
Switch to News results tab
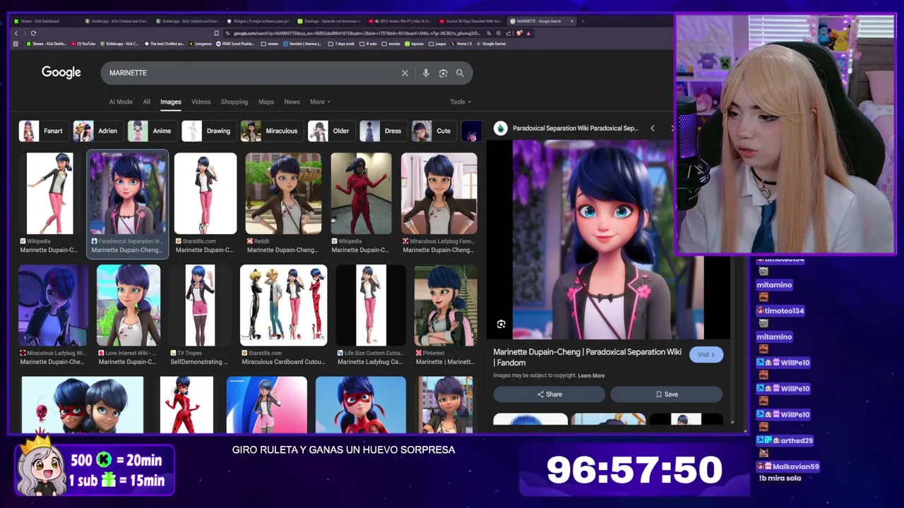tap(292, 102)
